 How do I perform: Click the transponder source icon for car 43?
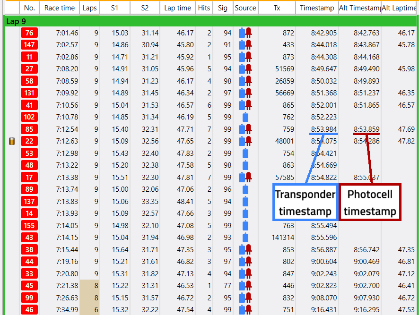[x=245, y=238]
